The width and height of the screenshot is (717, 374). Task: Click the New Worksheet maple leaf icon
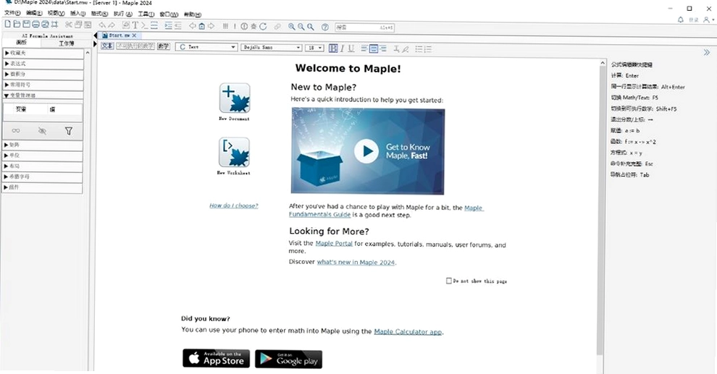[234, 152]
